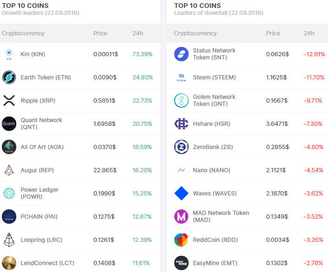Viewport: 328px width, 272px height.
Task: Click the Status Network Token icon
Action: coord(181,54)
